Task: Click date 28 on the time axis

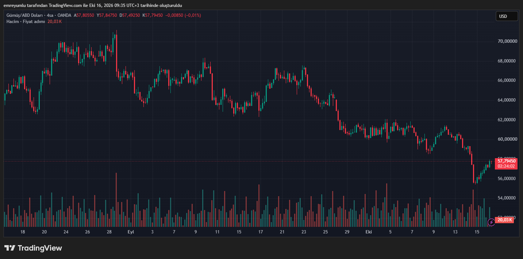Action: click(x=109, y=232)
